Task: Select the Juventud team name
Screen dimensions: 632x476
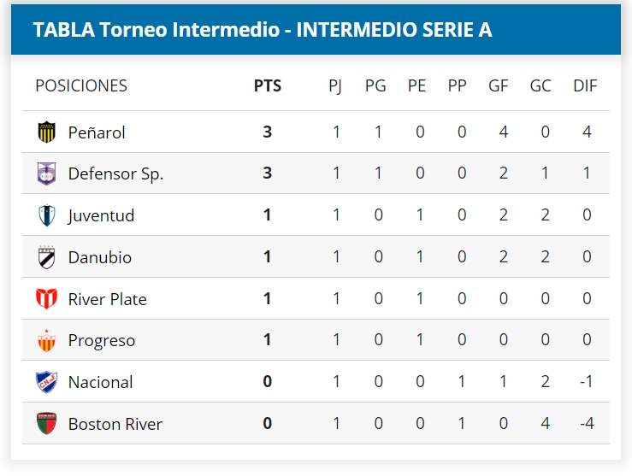Action: pos(101,215)
